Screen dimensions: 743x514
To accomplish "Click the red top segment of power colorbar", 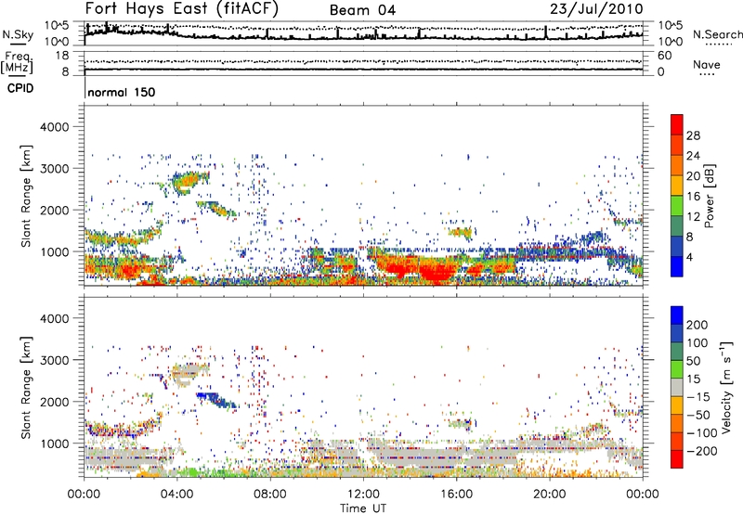I will pos(677,124).
